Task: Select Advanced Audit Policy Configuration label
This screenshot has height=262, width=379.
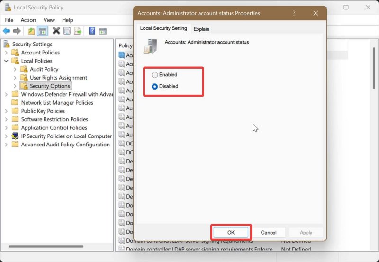Action: (65, 145)
